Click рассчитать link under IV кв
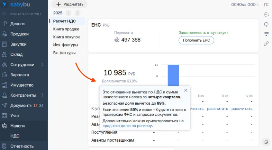The width and height of the screenshot is (272, 150). click(x=242, y=109)
